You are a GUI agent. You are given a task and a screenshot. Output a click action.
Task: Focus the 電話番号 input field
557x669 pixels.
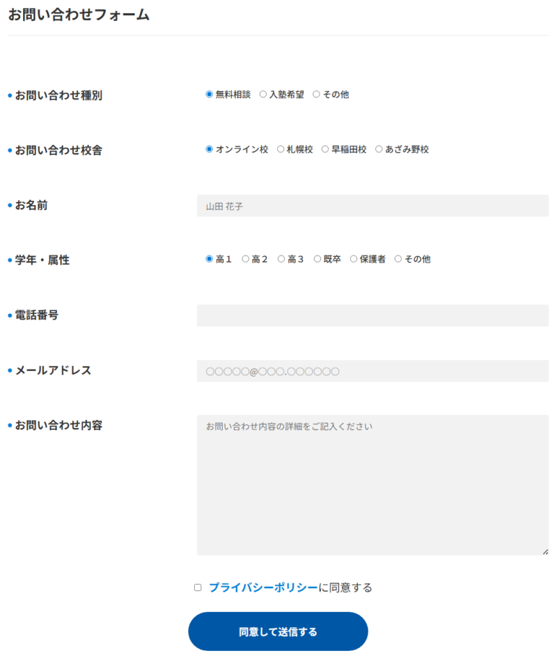click(x=372, y=315)
